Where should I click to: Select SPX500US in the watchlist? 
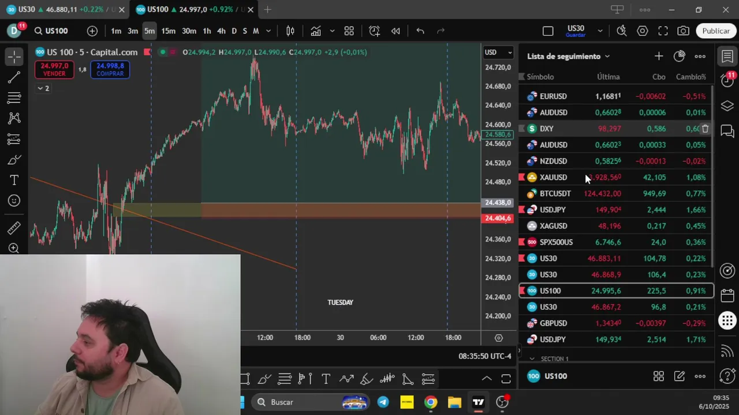(616, 242)
